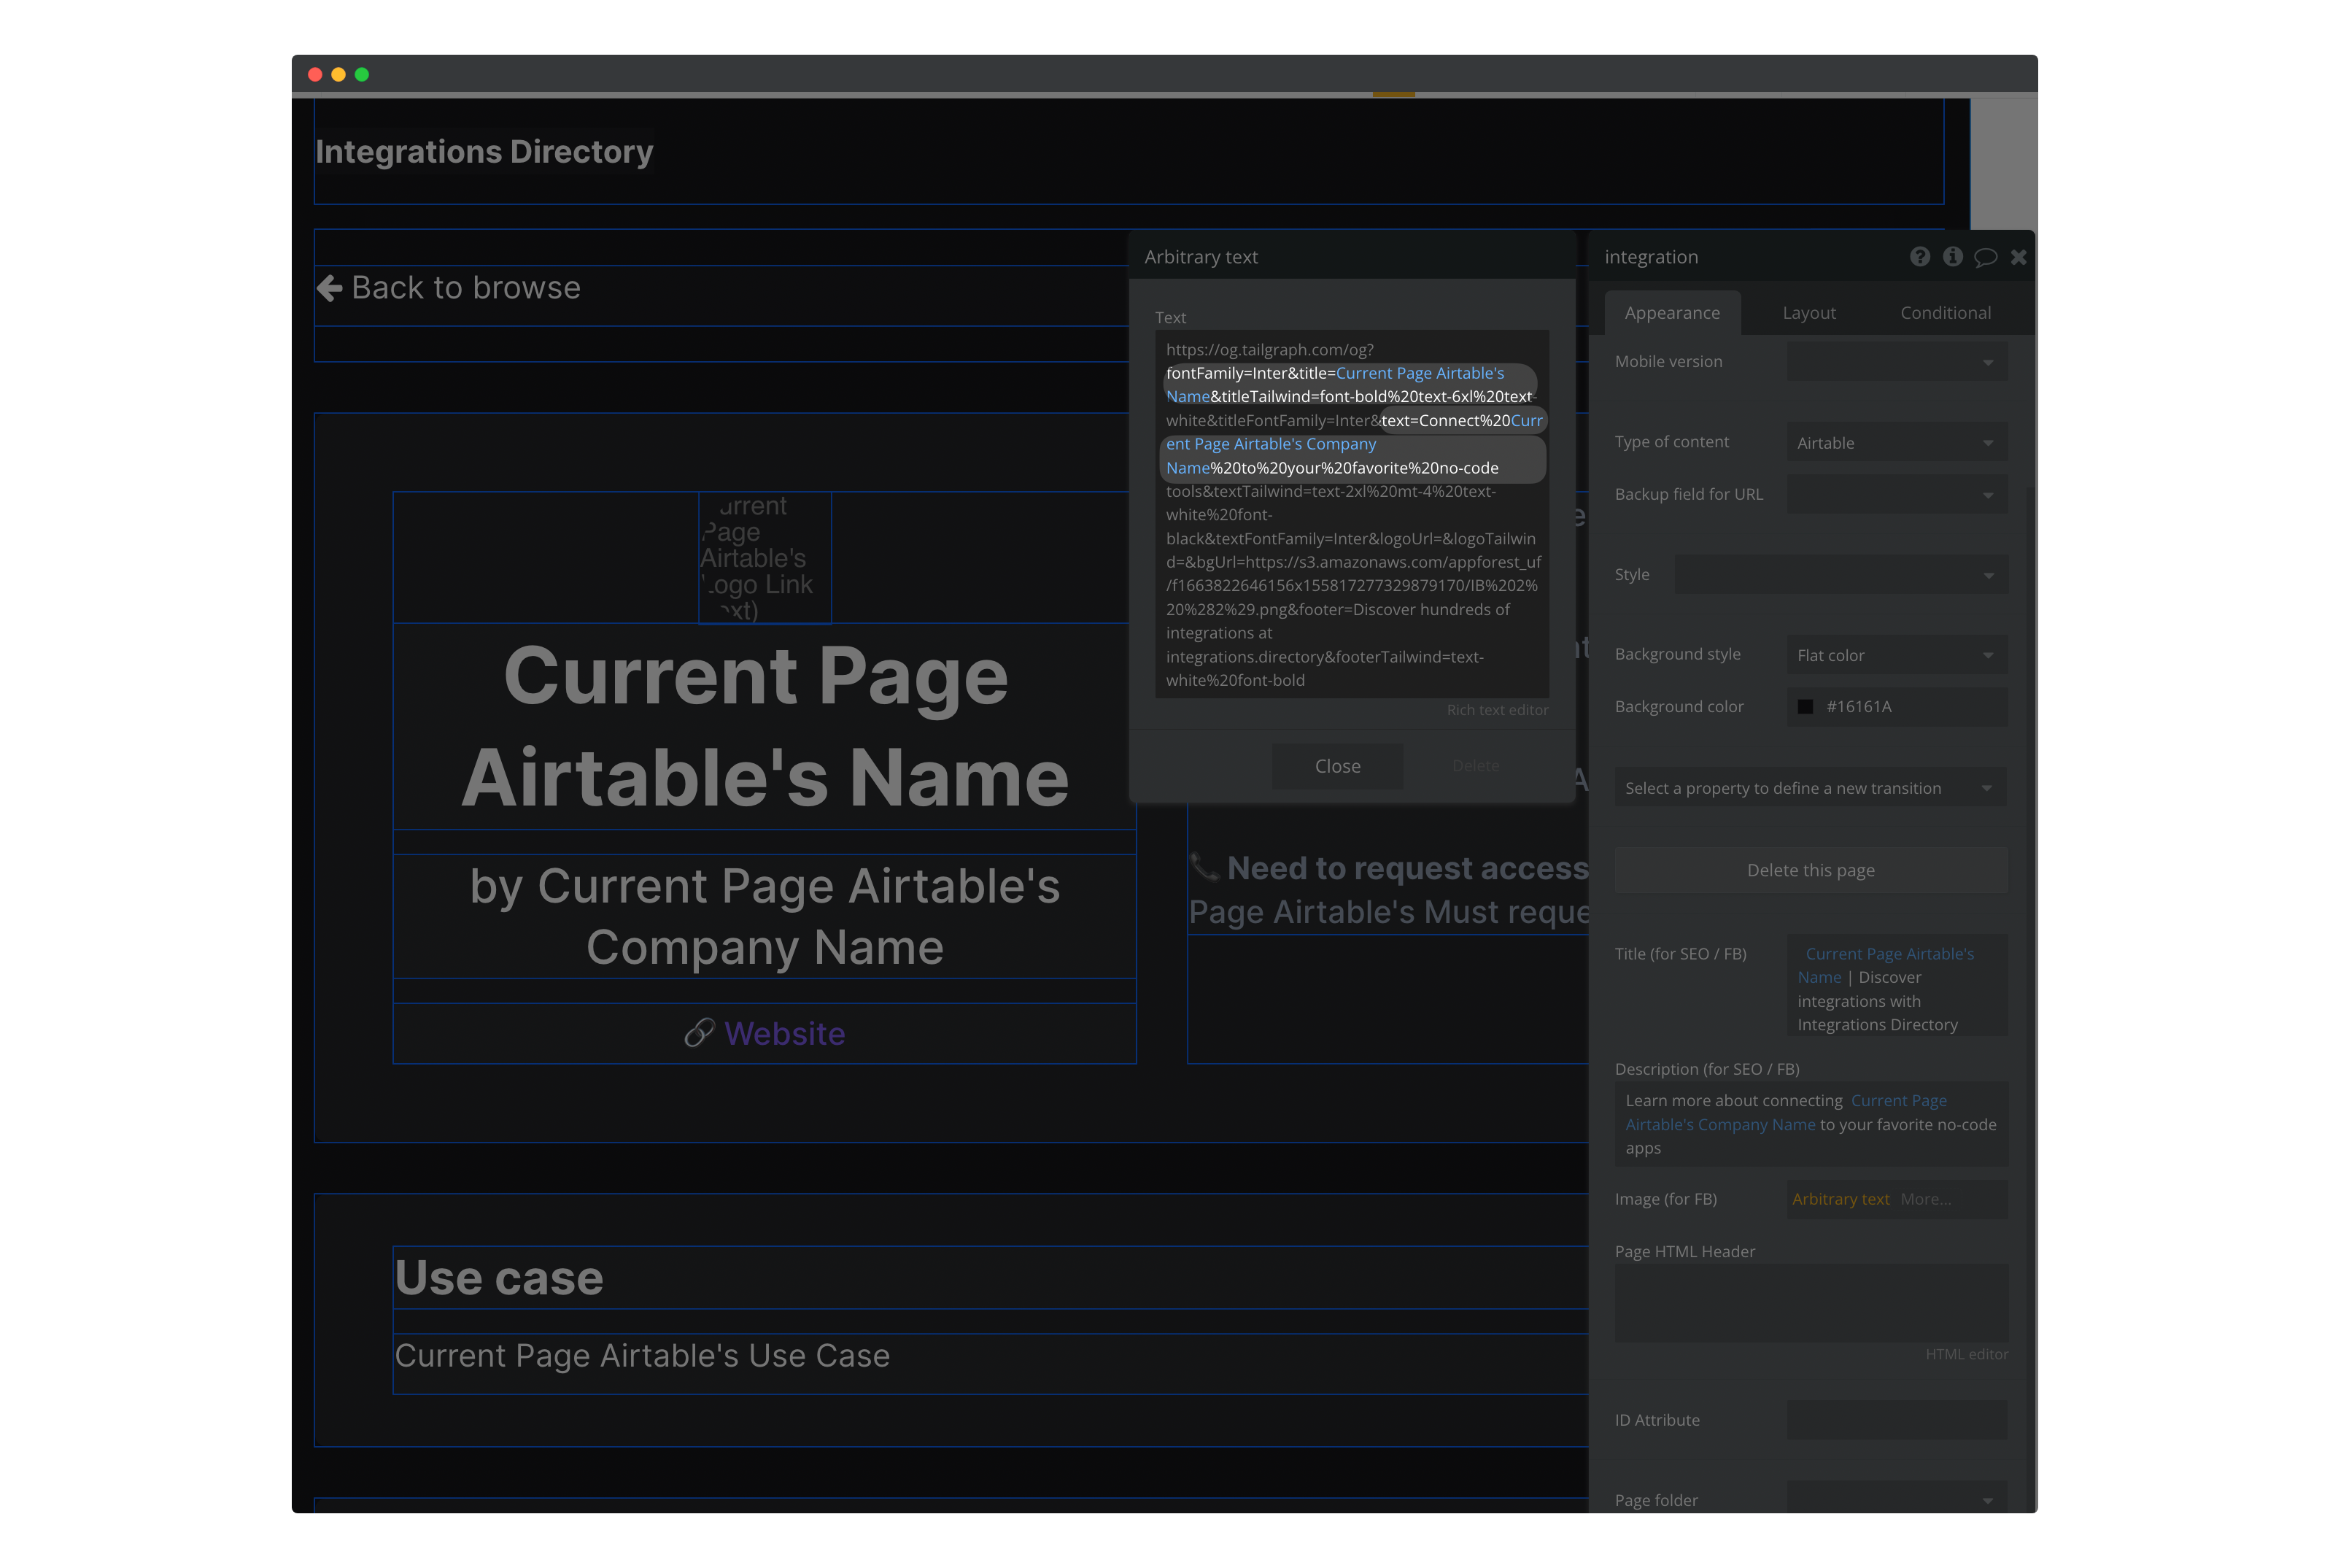Expand the Background style dropdown
The width and height of the screenshot is (2330, 1568).
tap(1896, 655)
